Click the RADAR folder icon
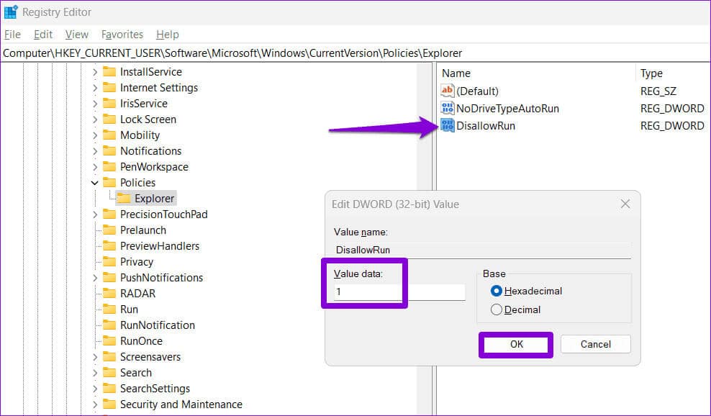Screen dimensions: 711x416 coord(109,293)
